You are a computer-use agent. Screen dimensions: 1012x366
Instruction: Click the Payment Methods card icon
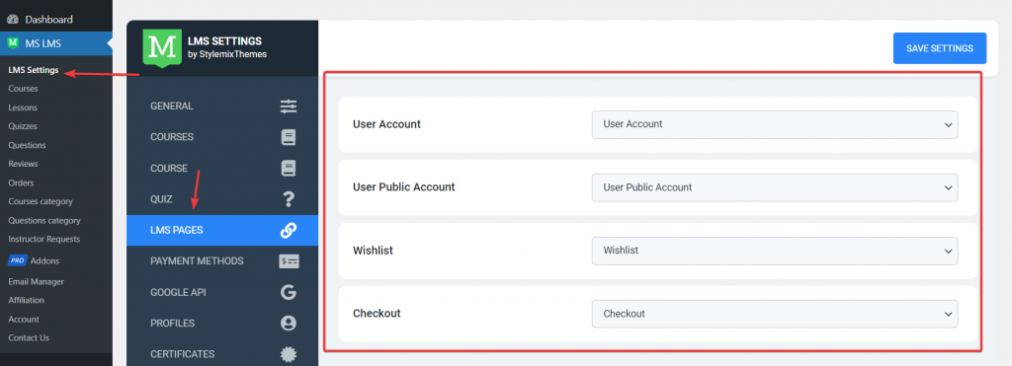289,261
